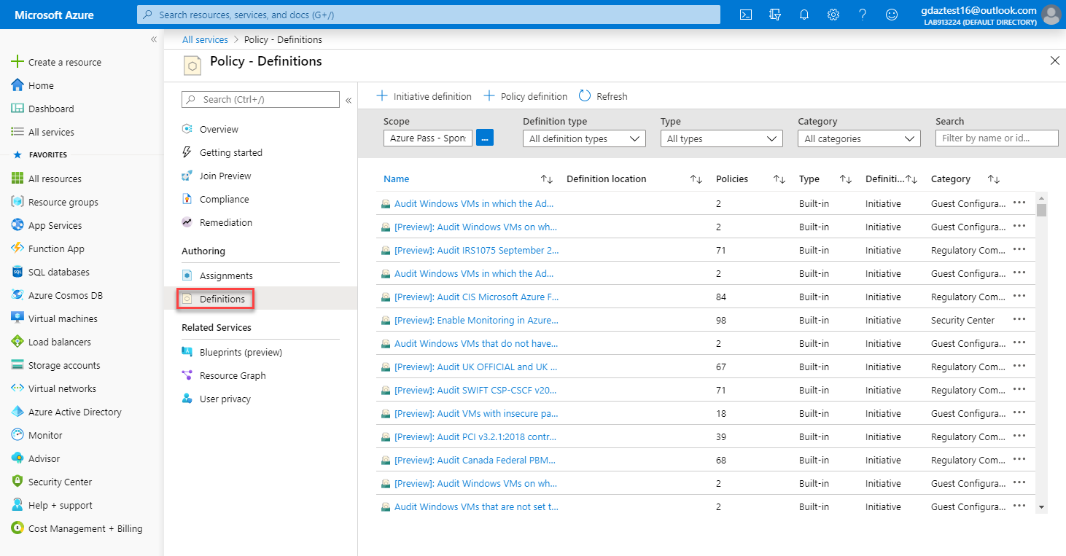Sort by Category column
1066x556 pixels.
[994, 179]
